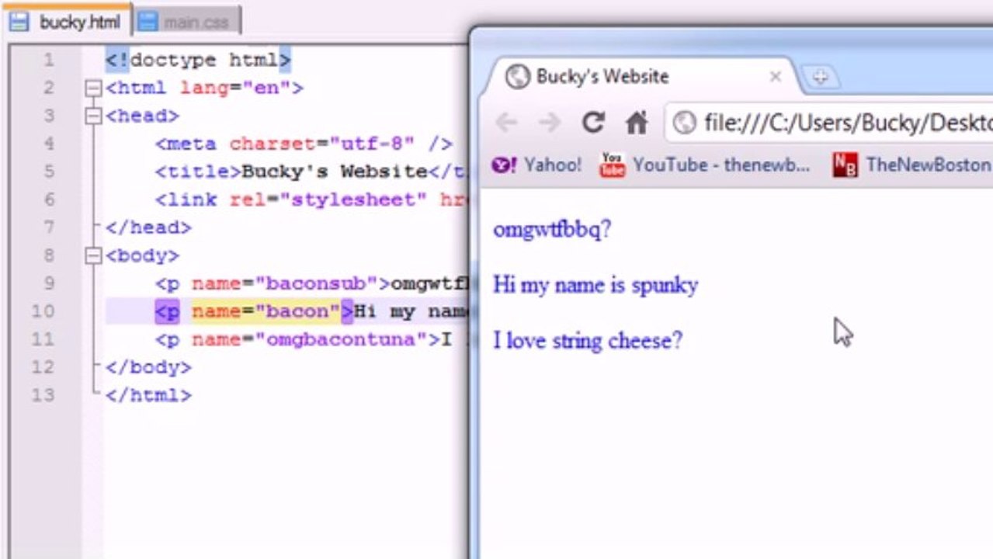Close the Bucky's Website browser tab
This screenshot has height=559, width=993.
pos(775,76)
